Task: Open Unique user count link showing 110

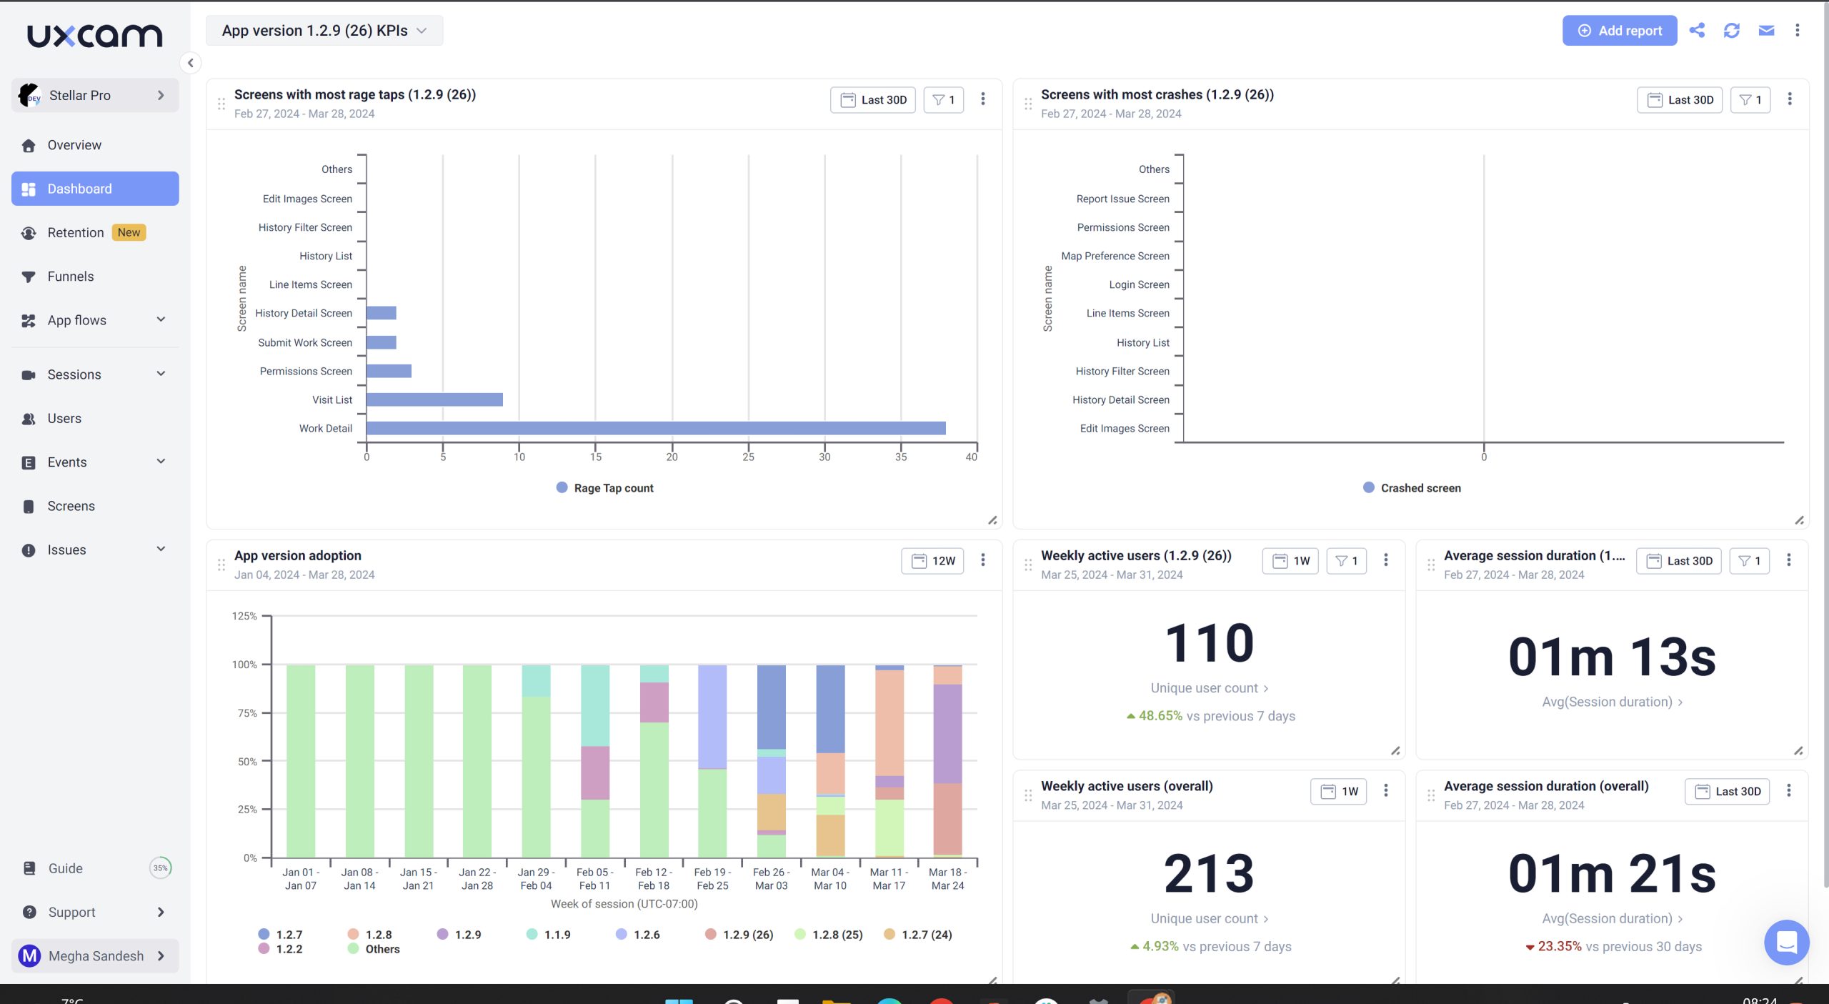Action: (x=1208, y=688)
